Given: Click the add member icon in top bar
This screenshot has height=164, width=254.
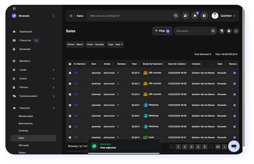Looking at the screenshot, I should click(x=185, y=16).
